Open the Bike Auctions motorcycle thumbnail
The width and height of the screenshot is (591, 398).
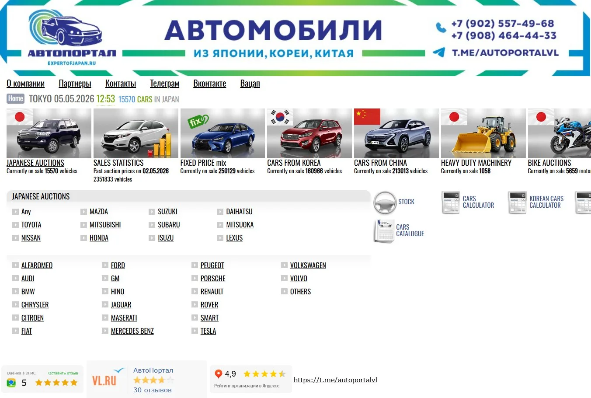point(560,133)
